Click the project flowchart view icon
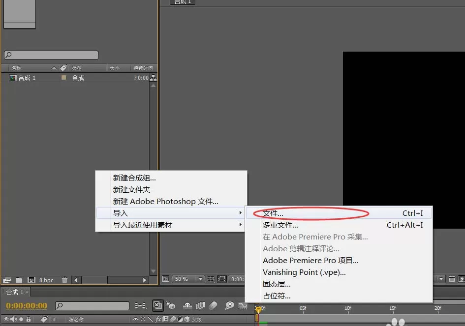 point(154,78)
